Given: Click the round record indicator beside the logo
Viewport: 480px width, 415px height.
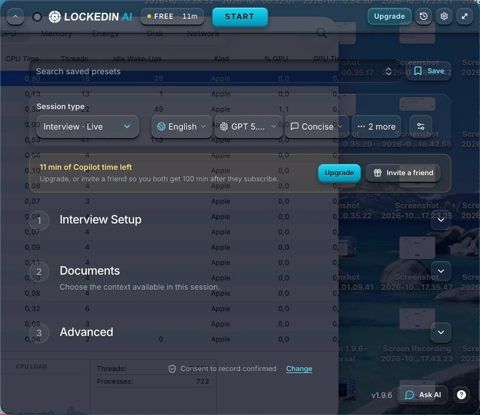Looking at the screenshot, I should click(37, 17).
